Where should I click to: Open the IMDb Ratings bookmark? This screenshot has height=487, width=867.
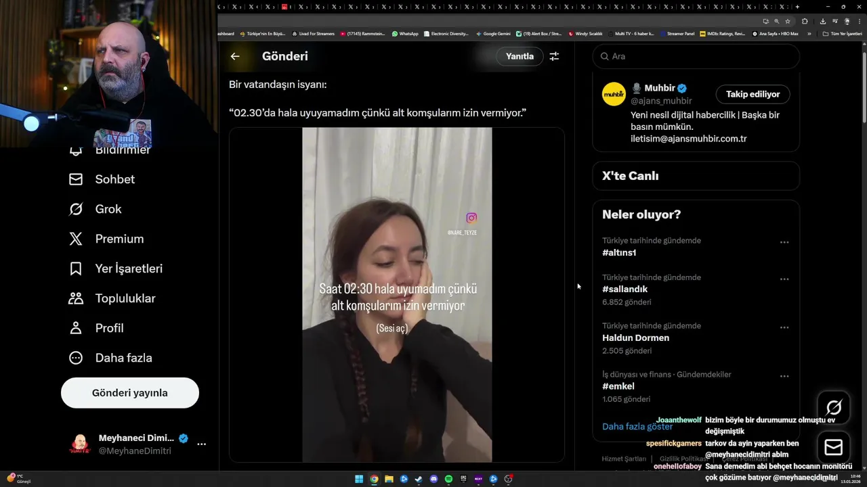pos(723,33)
